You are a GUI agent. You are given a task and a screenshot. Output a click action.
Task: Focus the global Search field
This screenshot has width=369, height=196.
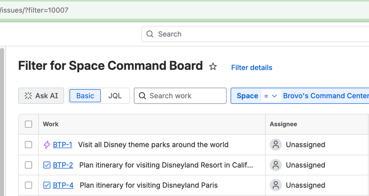pyautogui.click(x=255, y=34)
